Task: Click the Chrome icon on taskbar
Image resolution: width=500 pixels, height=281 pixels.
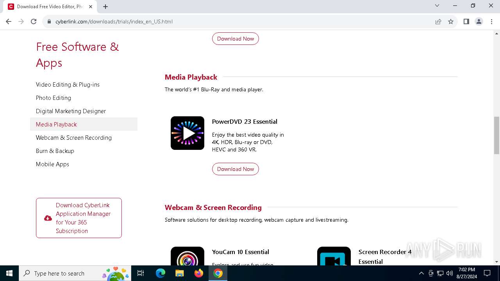Action: 218,273
